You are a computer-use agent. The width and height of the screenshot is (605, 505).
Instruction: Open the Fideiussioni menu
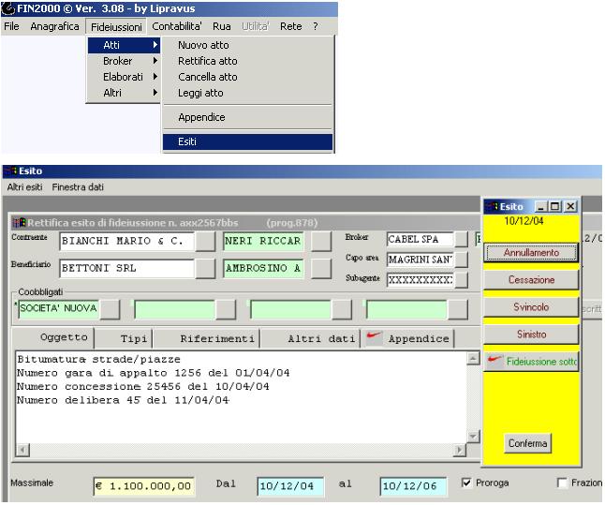(116, 26)
